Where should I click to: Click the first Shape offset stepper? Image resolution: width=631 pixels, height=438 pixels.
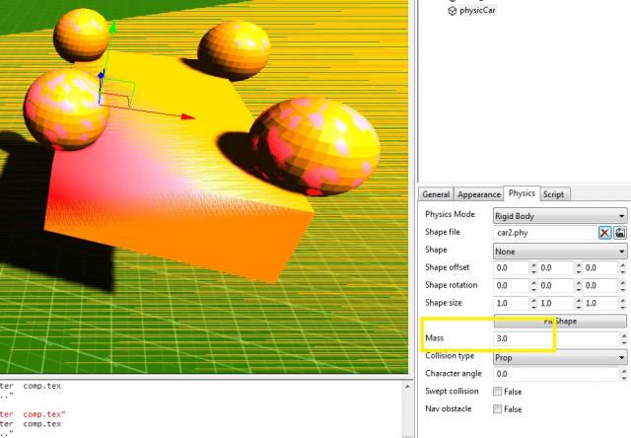[533, 267]
